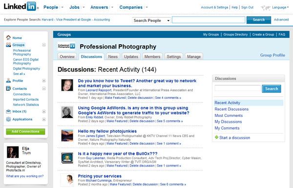Screen dimensions: 293x188
Task: Click the Applications gear icon
Action: [x=8, y=119]
